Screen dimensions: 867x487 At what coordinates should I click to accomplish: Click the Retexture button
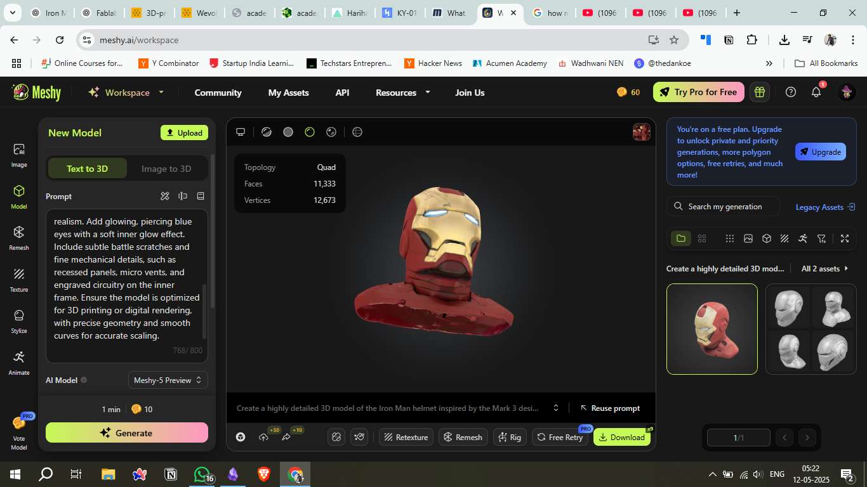pos(406,437)
